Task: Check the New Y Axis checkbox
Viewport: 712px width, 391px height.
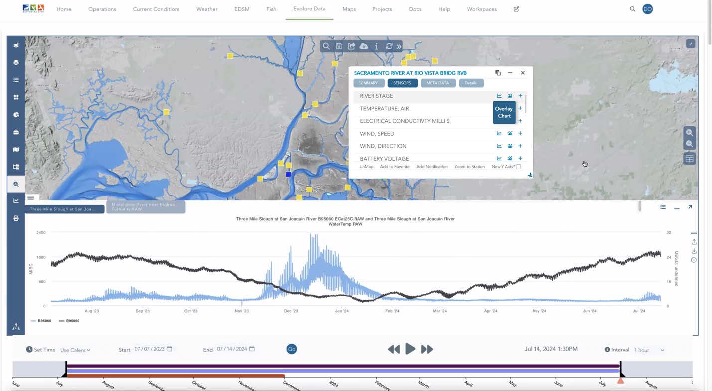Action: pyautogui.click(x=519, y=167)
